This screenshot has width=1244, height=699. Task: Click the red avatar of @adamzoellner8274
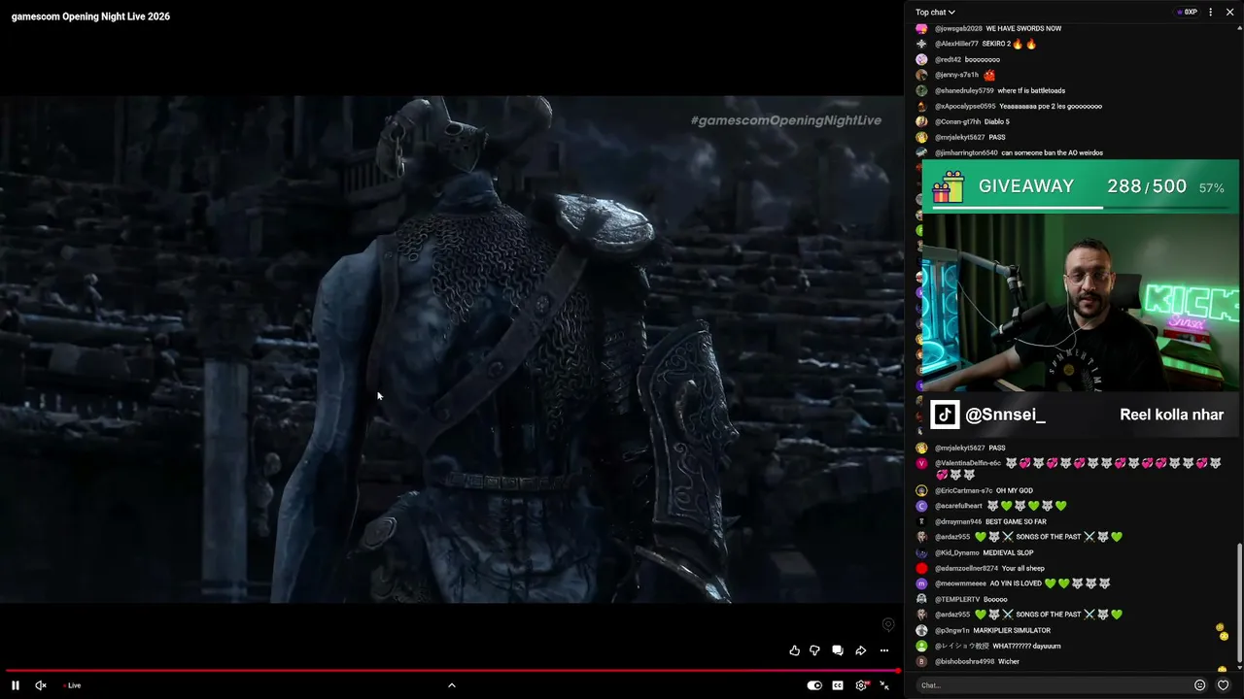pyautogui.click(x=921, y=568)
